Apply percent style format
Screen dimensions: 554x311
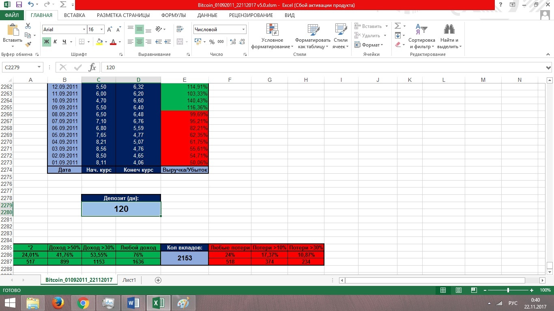212,42
